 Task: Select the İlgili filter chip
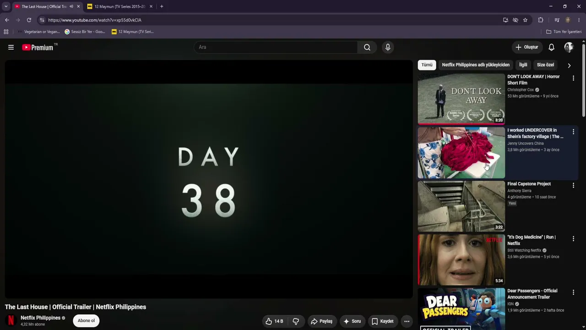(x=523, y=65)
